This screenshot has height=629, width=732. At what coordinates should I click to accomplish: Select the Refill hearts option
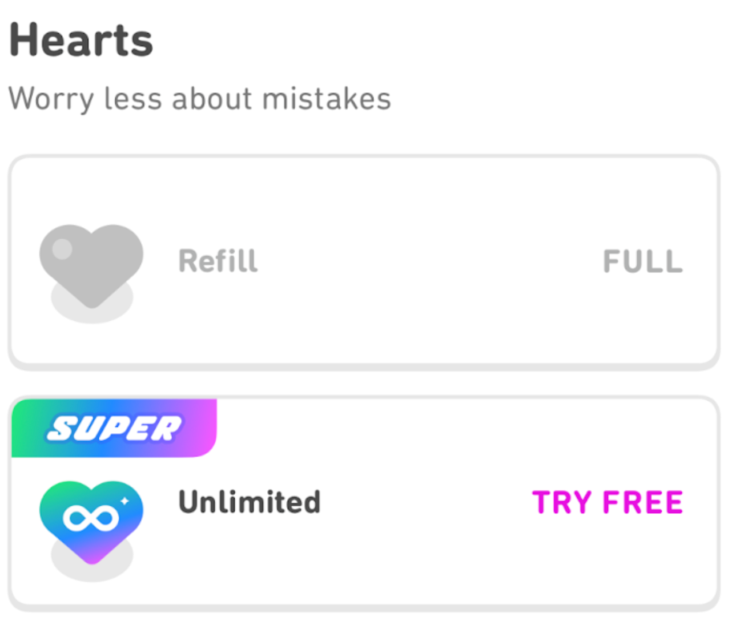tap(365, 260)
